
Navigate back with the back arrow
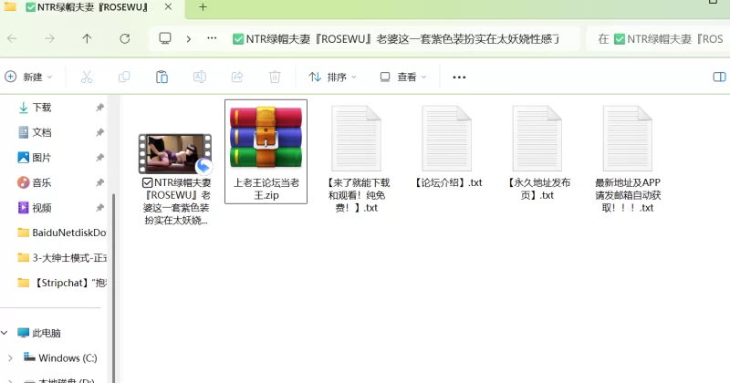(12, 39)
